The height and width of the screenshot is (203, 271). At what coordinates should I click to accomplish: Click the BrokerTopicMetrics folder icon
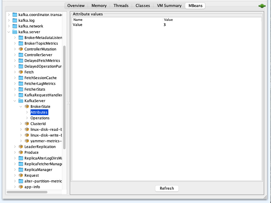coord(21,43)
